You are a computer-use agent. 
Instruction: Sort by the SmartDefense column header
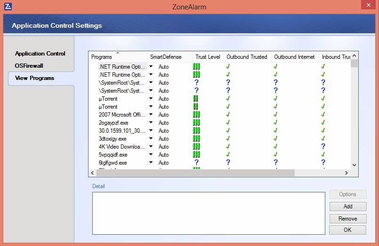(x=169, y=57)
